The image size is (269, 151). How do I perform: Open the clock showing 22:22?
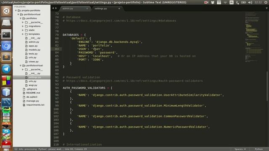coord(258,3)
